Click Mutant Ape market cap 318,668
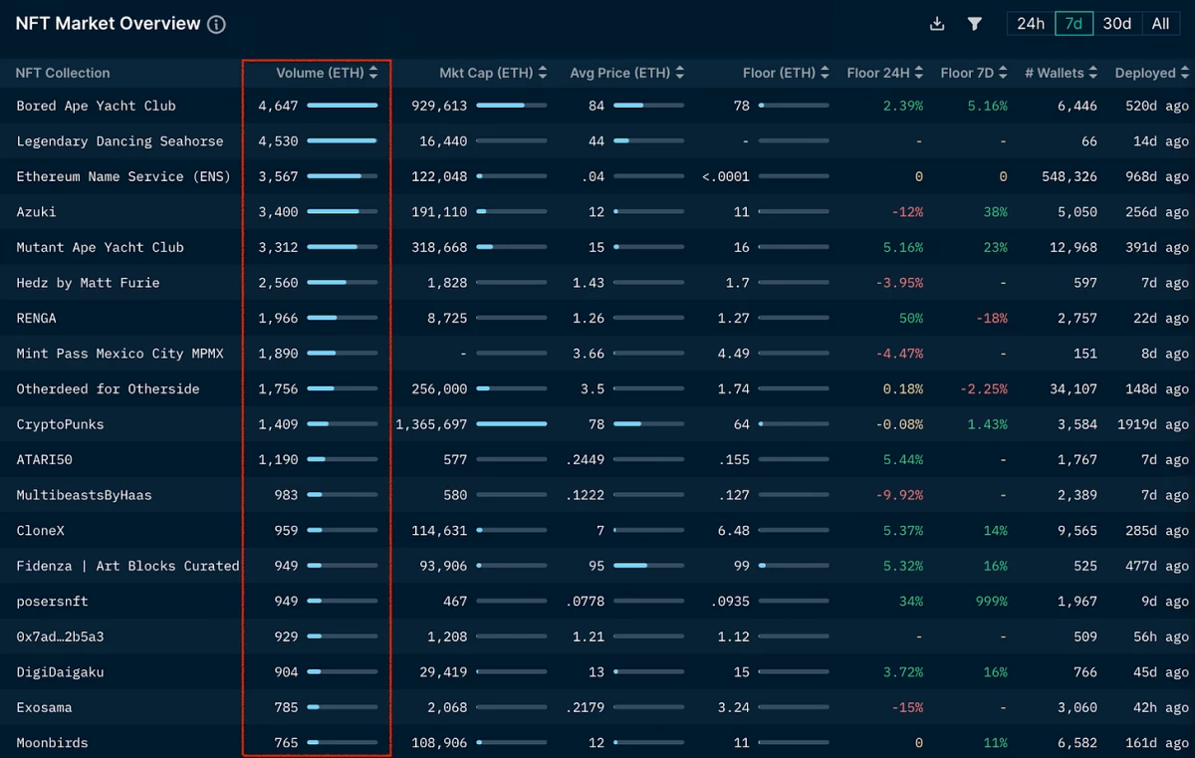The image size is (1195, 758). click(439, 247)
